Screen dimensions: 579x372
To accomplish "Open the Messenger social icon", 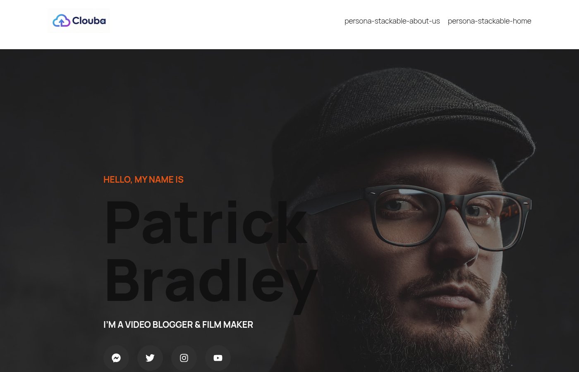I will point(116,358).
